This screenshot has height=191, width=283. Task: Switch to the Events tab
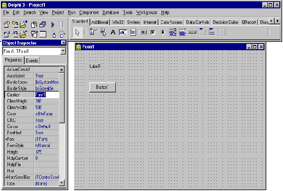(32, 61)
